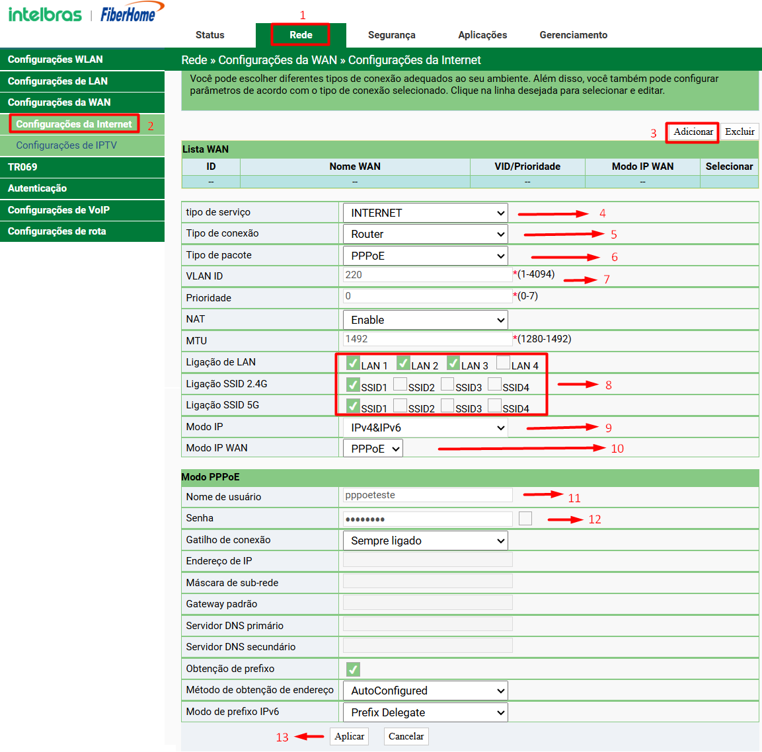Uncheck the LAN 3 checkbox
The height and width of the screenshot is (752, 762).
(453, 363)
